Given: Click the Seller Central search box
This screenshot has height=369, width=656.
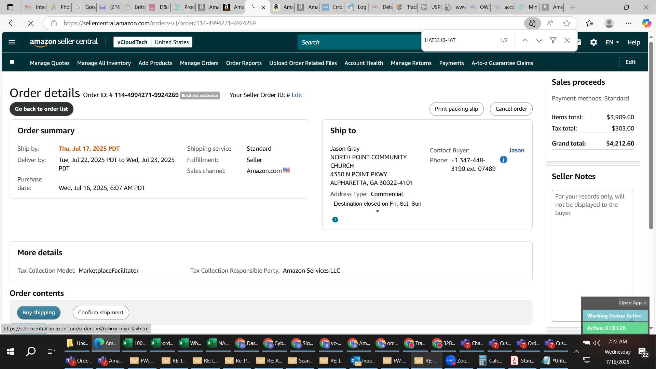Looking at the screenshot, I should [x=359, y=42].
